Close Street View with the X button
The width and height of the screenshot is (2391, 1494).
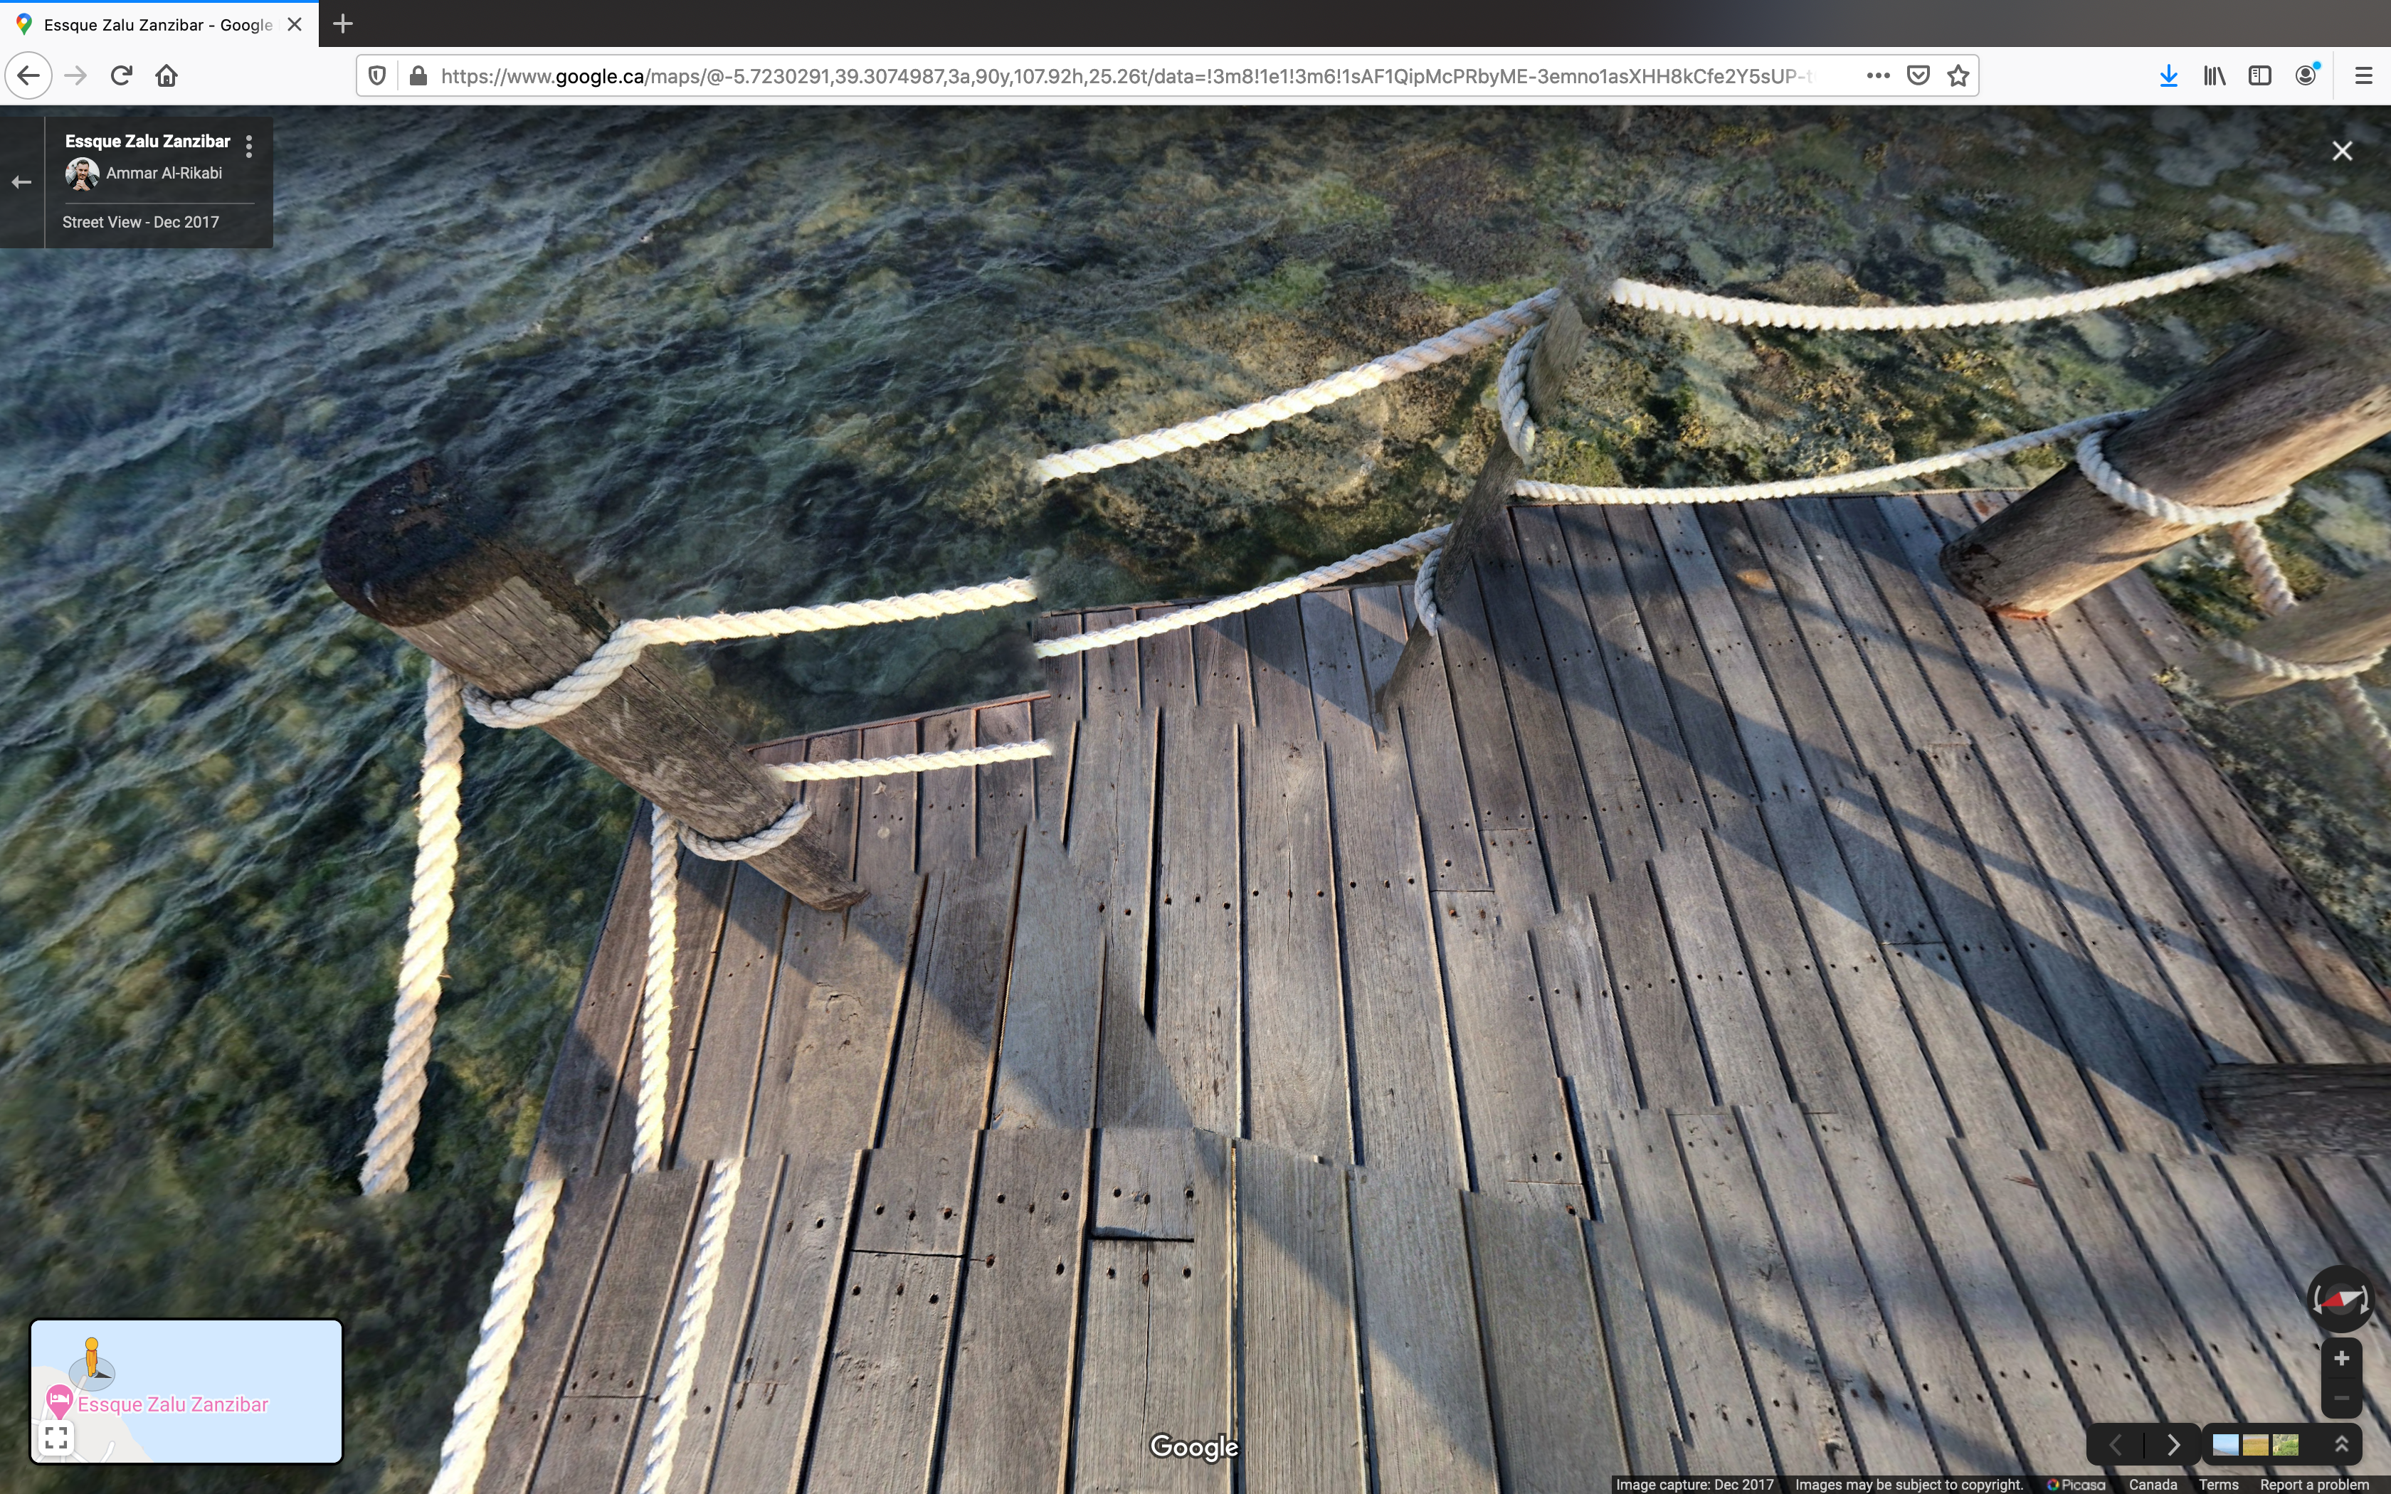tap(2342, 151)
